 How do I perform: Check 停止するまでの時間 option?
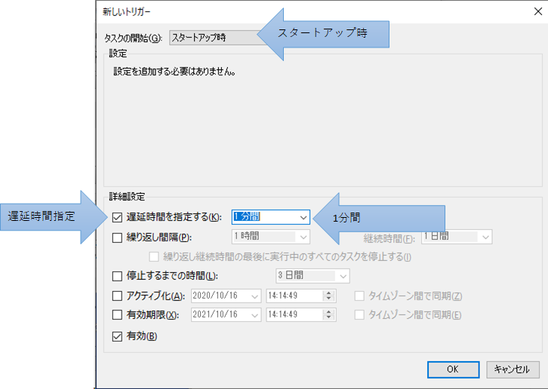point(117,276)
